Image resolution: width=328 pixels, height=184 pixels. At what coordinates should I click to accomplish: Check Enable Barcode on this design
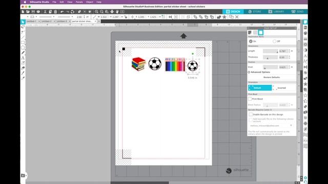[251, 114]
